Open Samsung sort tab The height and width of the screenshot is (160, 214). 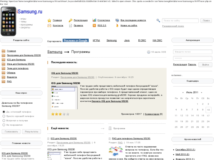click(x=112, y=41)
